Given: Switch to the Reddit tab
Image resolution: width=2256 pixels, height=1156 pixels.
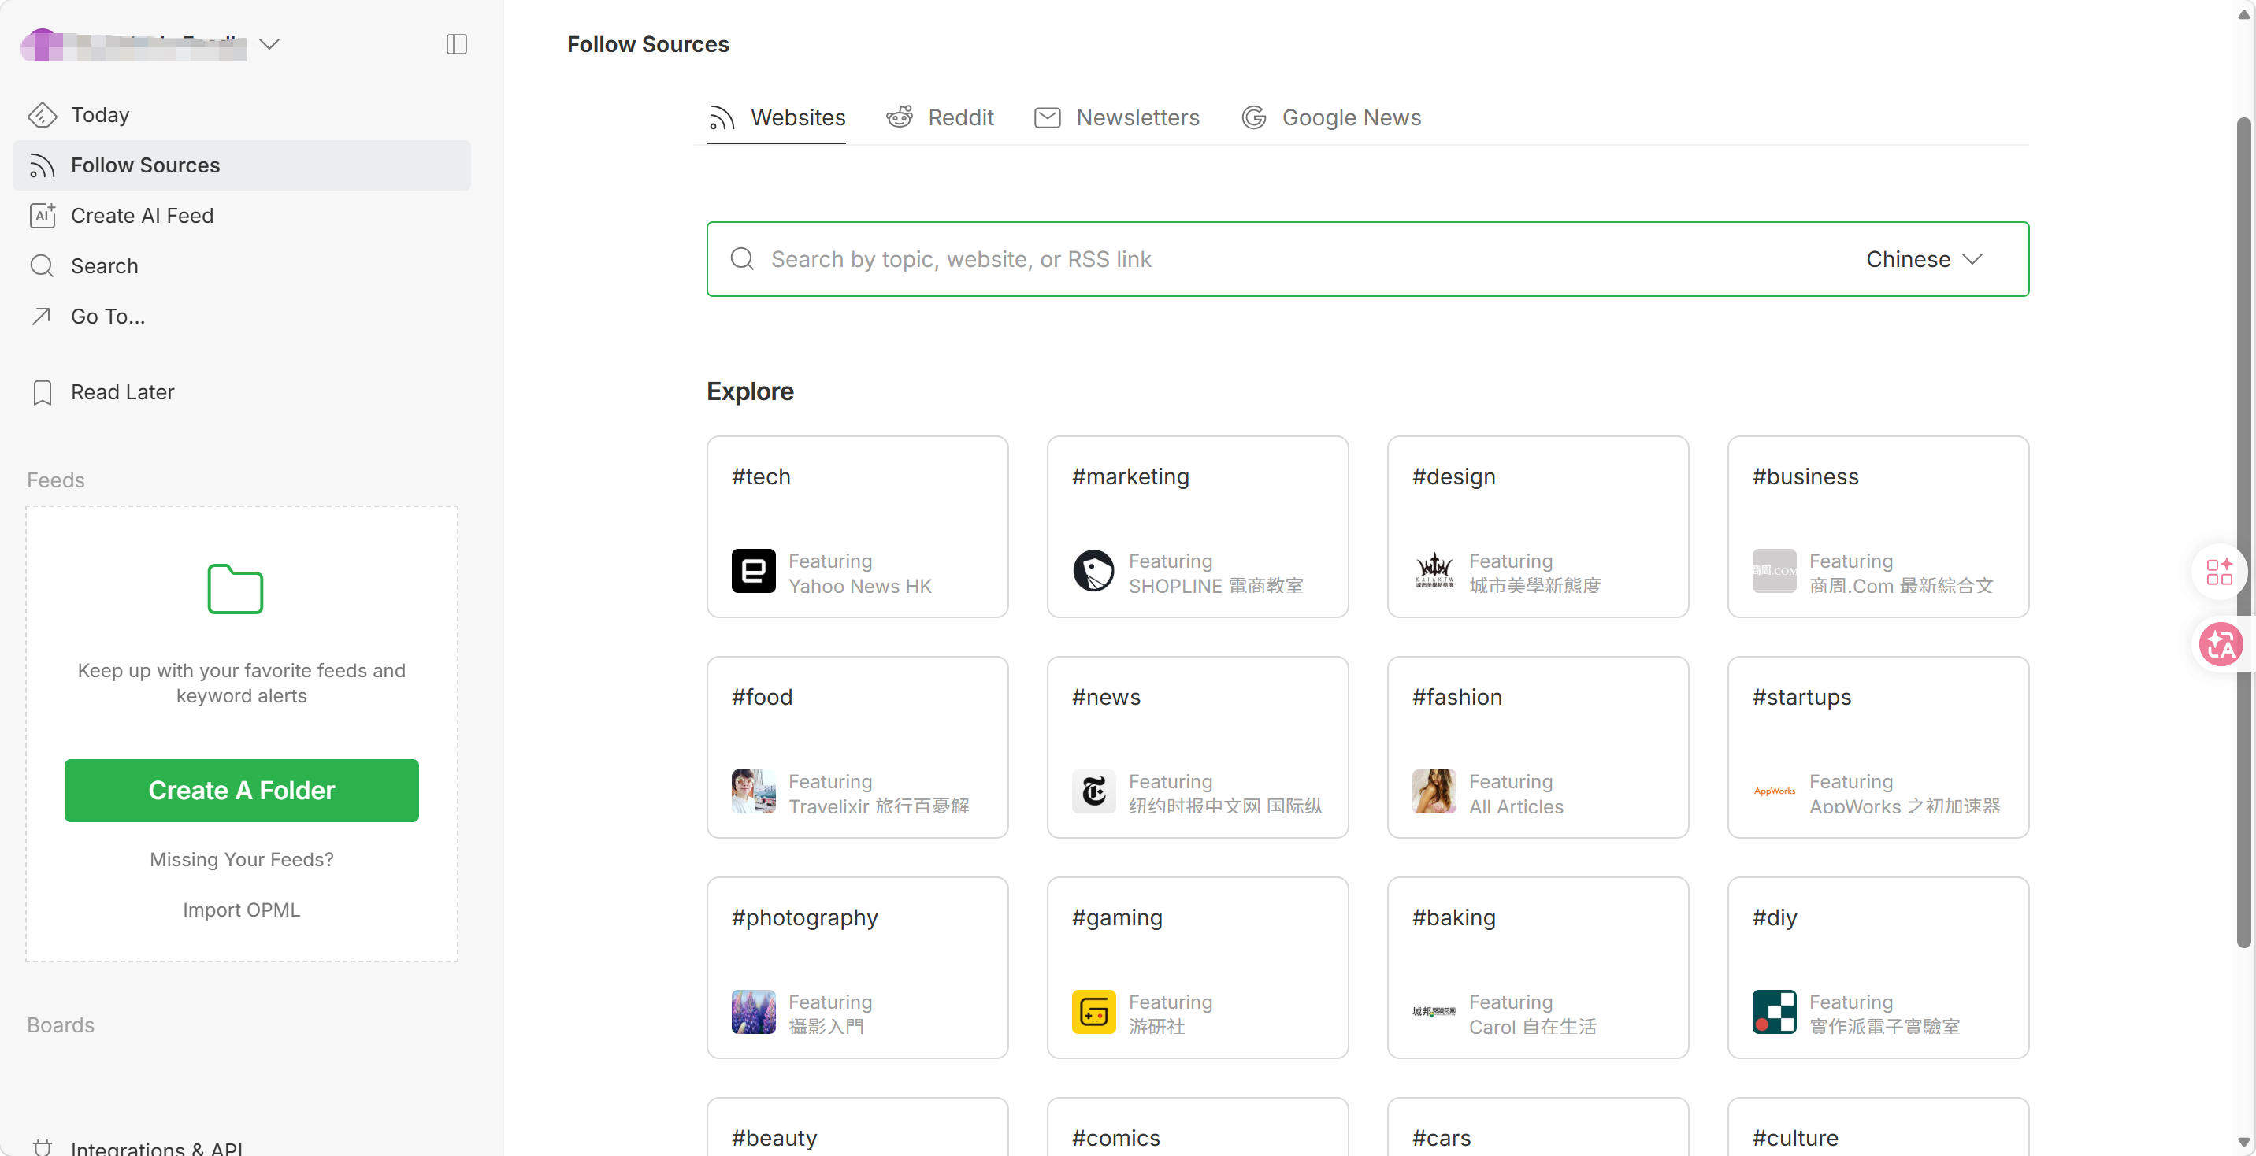Looking at the screenshot, I should 939,117.
